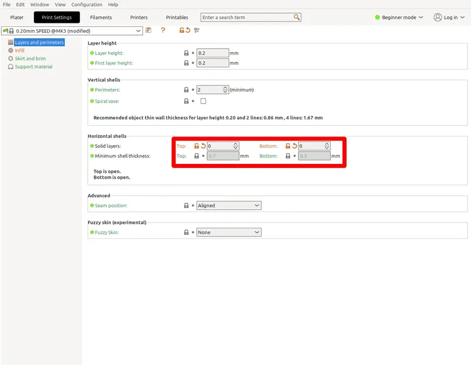This screenshot has height=366, width=471.
Task: Open the File menu
Action: [x=6, y=5]
